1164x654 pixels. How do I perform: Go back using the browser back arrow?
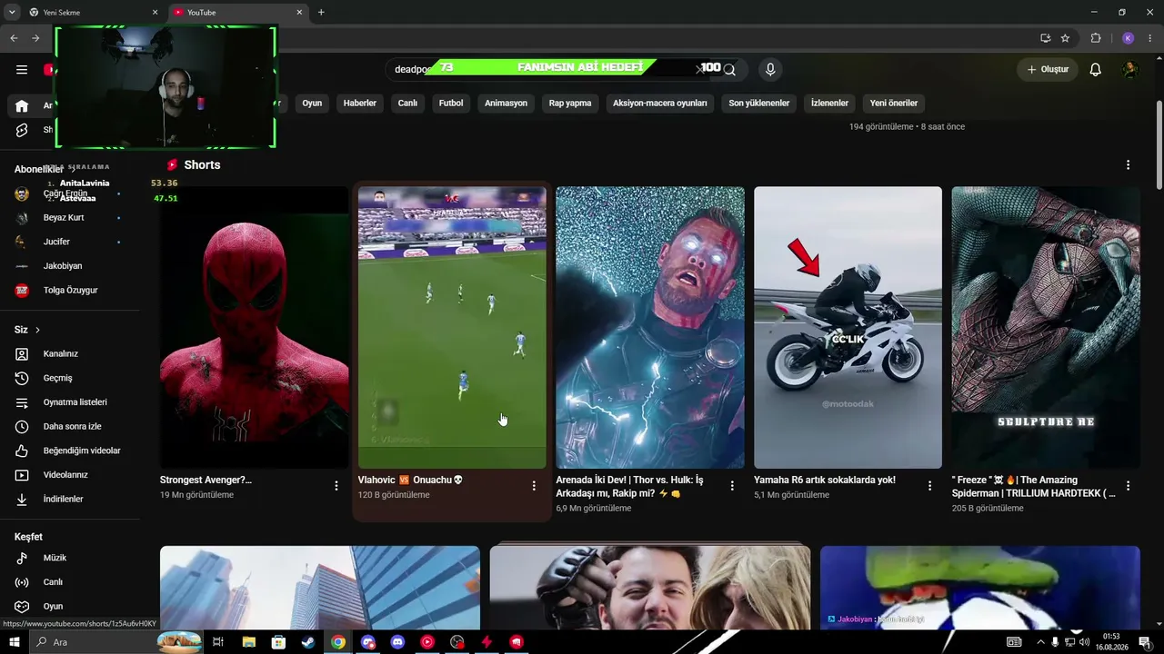coord(14,38)
